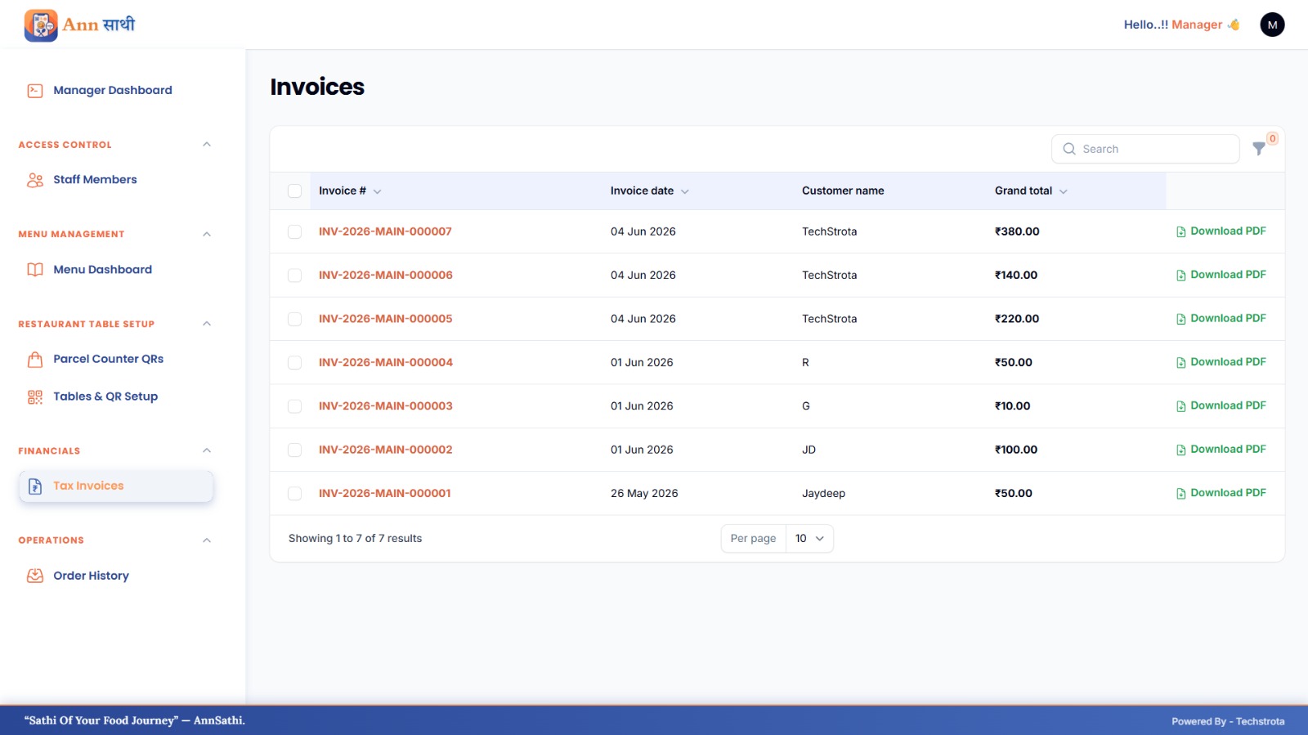This screenshot has width=1308, height=735.
Task: Click PDF icon for INV-2026-MAIN-000001
Action: (1180, 494)
